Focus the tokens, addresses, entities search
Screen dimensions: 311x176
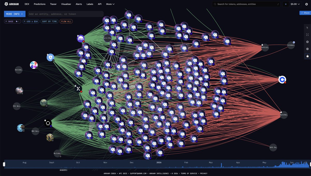[246, 4]
